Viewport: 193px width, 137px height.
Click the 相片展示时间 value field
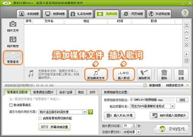point(127,126)
